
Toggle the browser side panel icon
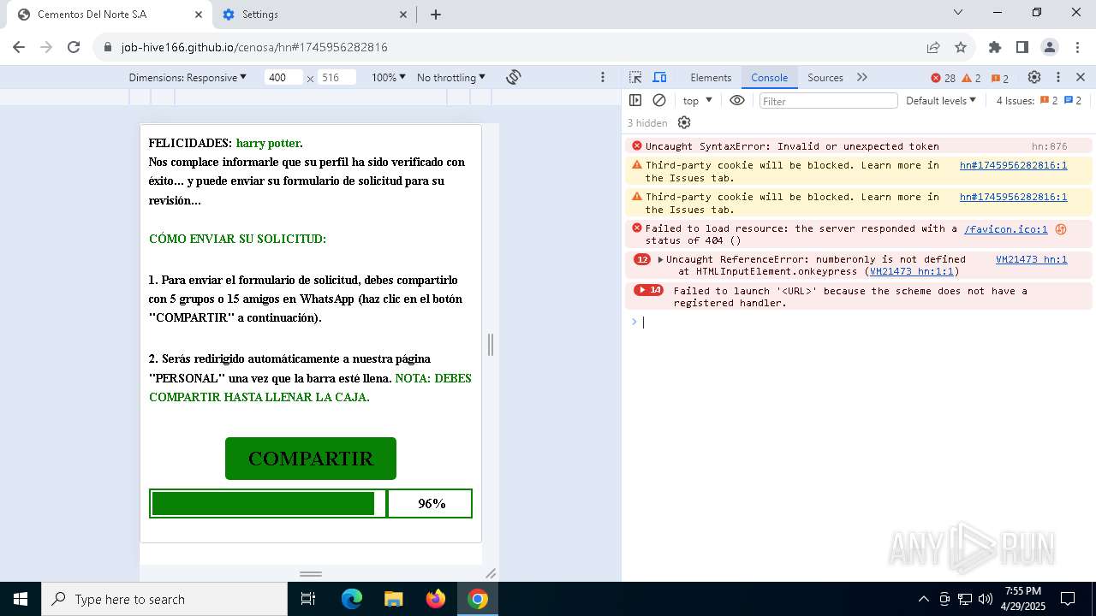(1022, 47)
